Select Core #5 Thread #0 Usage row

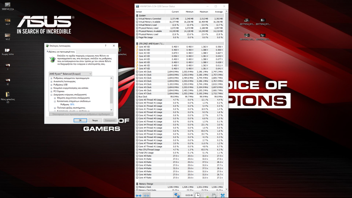tap(179, 131)
